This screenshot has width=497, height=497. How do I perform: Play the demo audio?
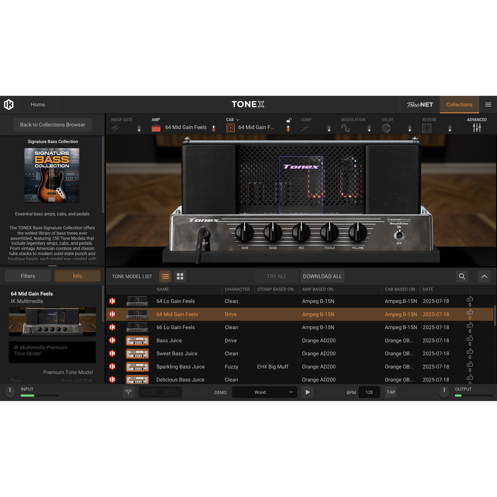click(x=307, y=392)
